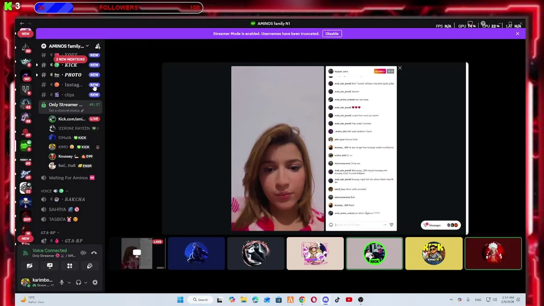Open the clips text channel
Image resolution: width=544 pixels, height=306 pixels.
point(71,95)
